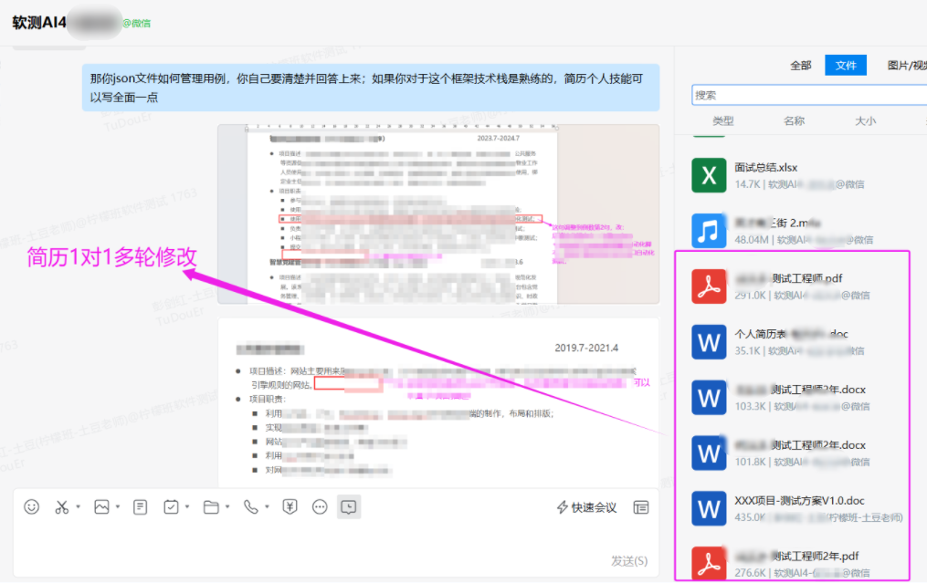The height and width of the screenshot is (583, 927).
Task: Open the annotated resume image in chat
Action: coord(437,213)
